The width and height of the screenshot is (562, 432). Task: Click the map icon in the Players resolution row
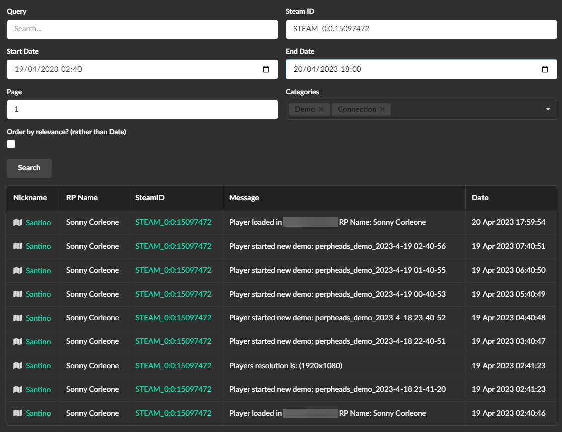[18, 366]
